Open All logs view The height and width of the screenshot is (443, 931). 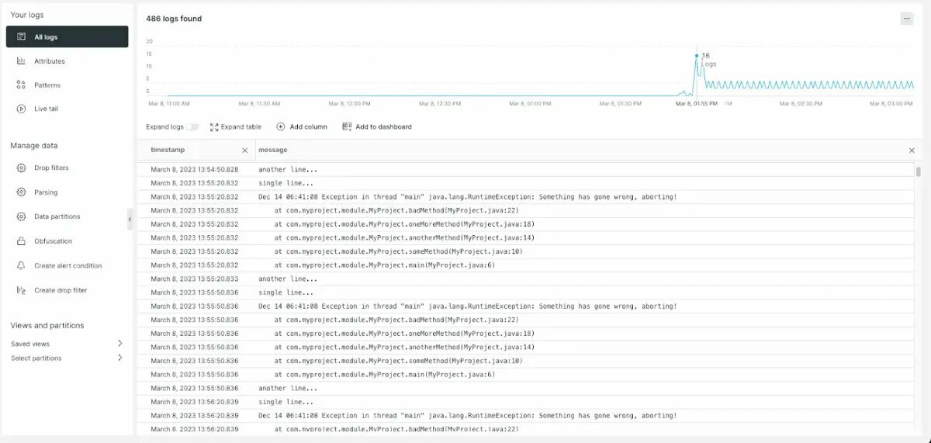[67, 36]
